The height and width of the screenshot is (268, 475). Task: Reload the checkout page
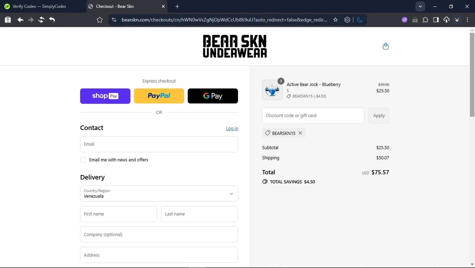pyautogui.click(x=41, y=20)
